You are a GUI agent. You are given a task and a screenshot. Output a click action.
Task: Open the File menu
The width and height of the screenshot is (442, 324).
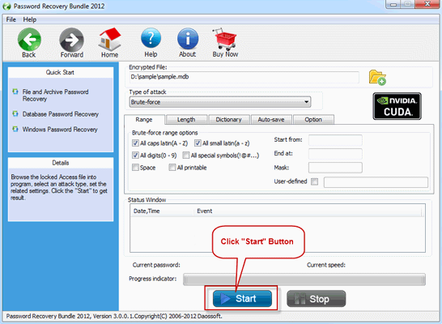(x=11, y=19)
